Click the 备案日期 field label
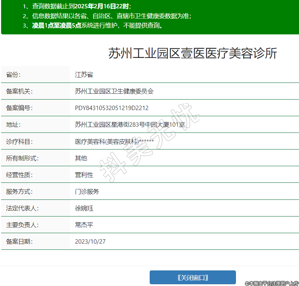 coord(19,241)
